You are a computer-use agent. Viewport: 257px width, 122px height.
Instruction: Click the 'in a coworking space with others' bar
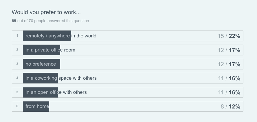click(61, 78)
